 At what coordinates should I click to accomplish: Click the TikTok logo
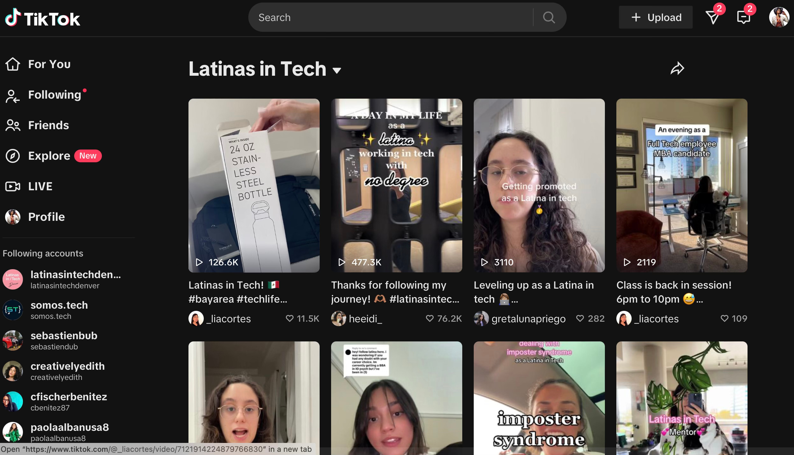pos(42,18)
